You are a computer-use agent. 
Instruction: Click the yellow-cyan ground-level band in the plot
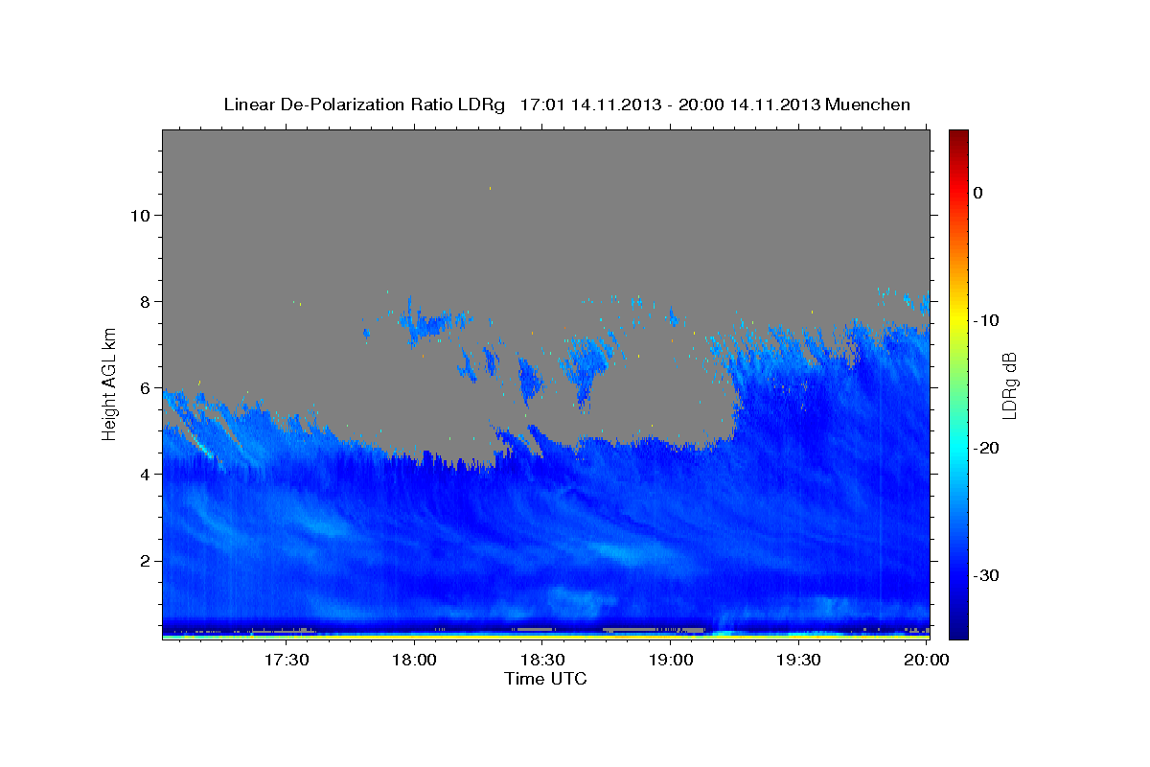click(x=545, y=636)
